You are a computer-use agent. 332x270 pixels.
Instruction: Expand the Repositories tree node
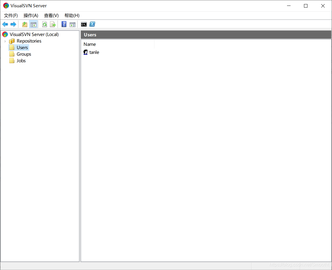5,41
